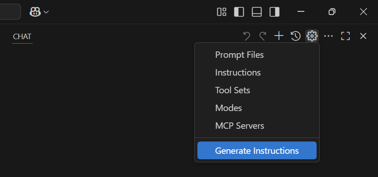This screenshot has height=177, width=378.
Task: Click Generate Instructions
Action: 257,151
